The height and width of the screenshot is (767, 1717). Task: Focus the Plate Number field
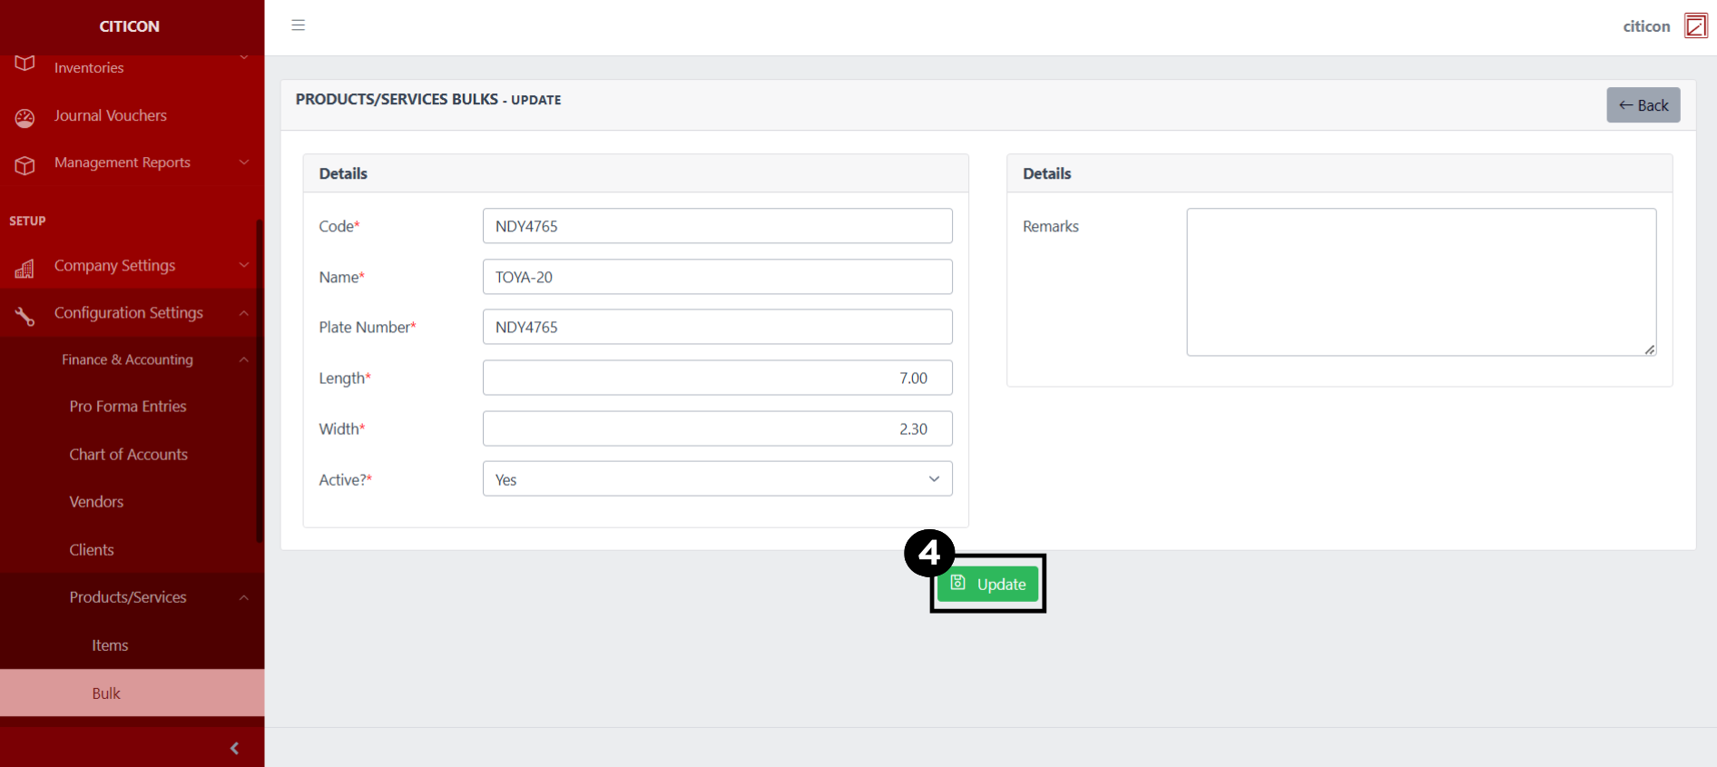(717, 327)
